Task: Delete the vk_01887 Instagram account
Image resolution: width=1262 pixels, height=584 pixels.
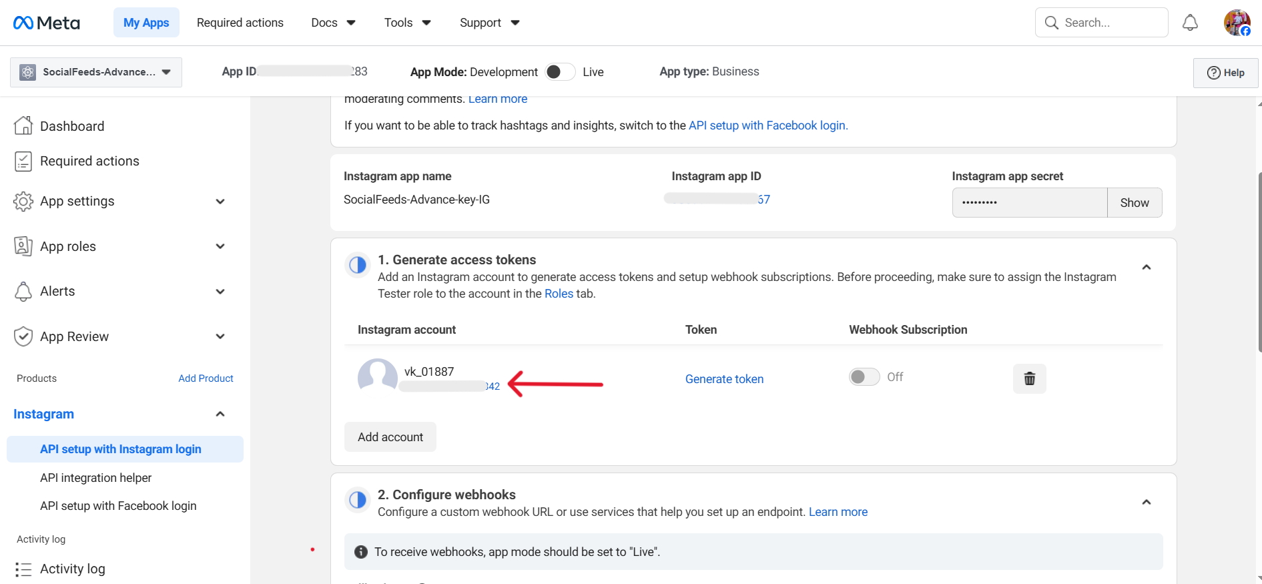Action: [1029, 379]
